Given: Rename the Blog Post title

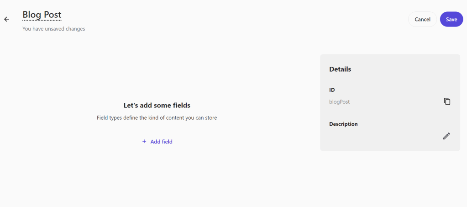Looking at the screenshot, I should [42, 15].
